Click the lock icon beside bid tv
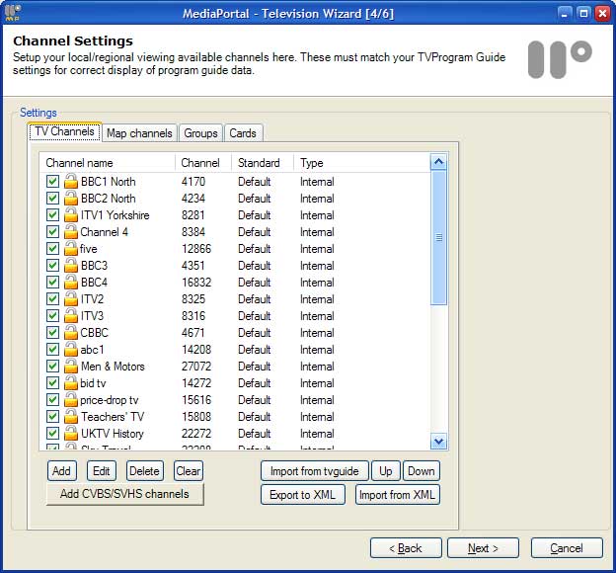Viewport: 616px width, 573px height. 71,382
